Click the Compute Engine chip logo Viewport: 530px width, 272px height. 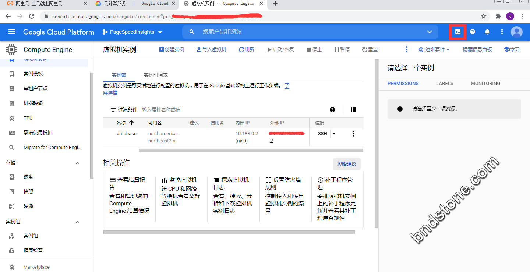click(x=11, y=50)
